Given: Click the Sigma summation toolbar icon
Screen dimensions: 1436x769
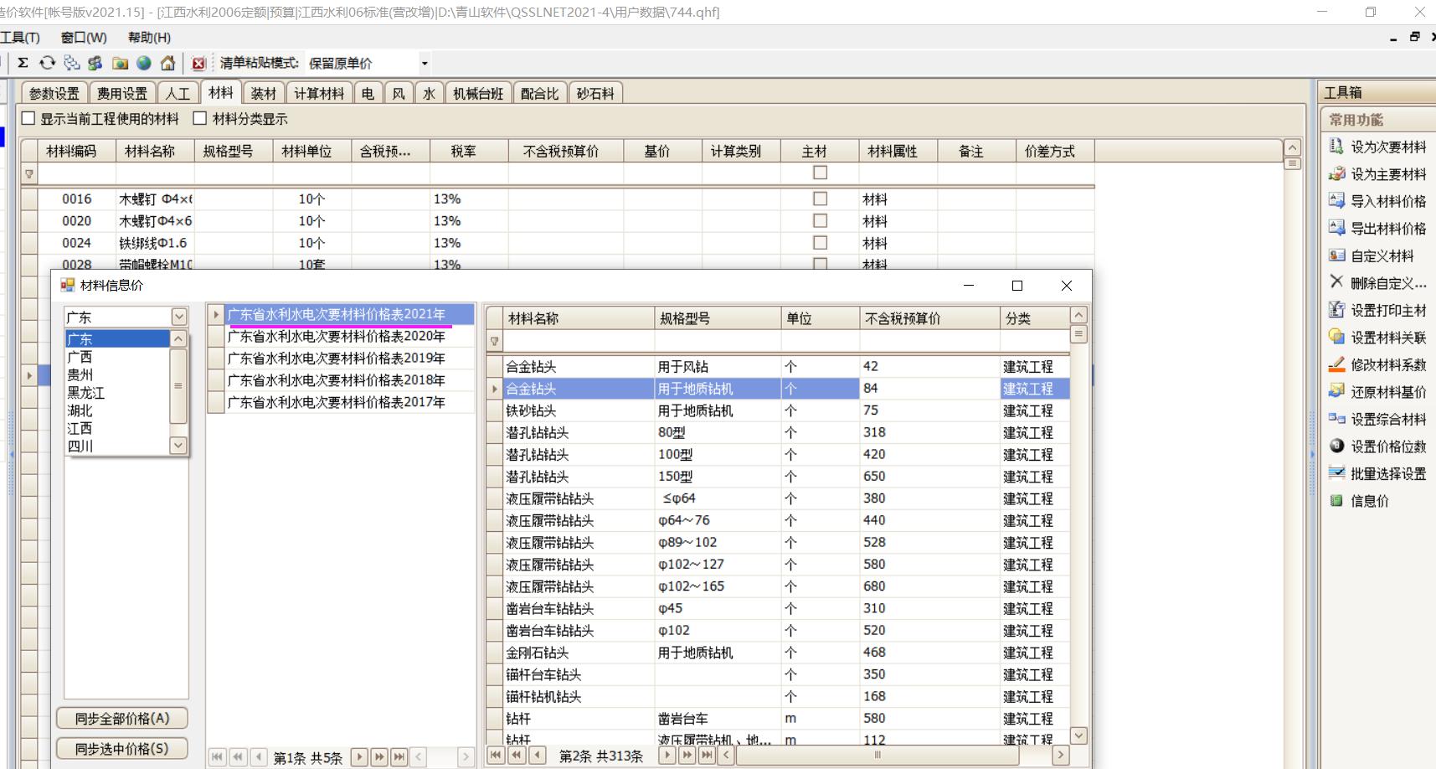Looking at the screenshot, I should tap(23, 63).
